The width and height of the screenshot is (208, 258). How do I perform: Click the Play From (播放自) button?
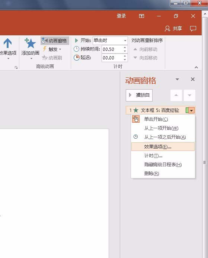pos(139,95)
